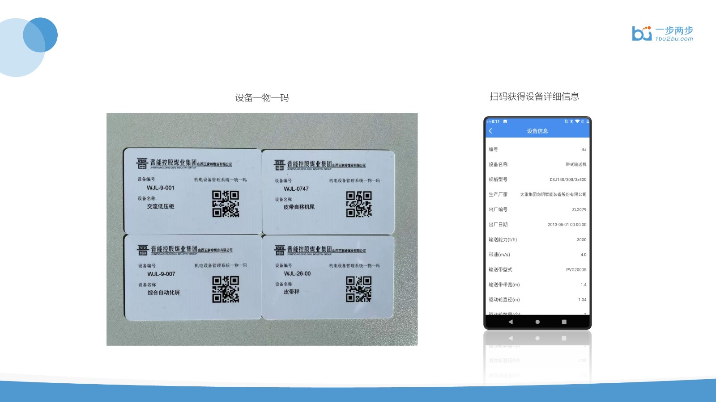Click the company emblem on the 综合自动化屏 card
This screenshot has width=716, height=402.
point(143,250)
